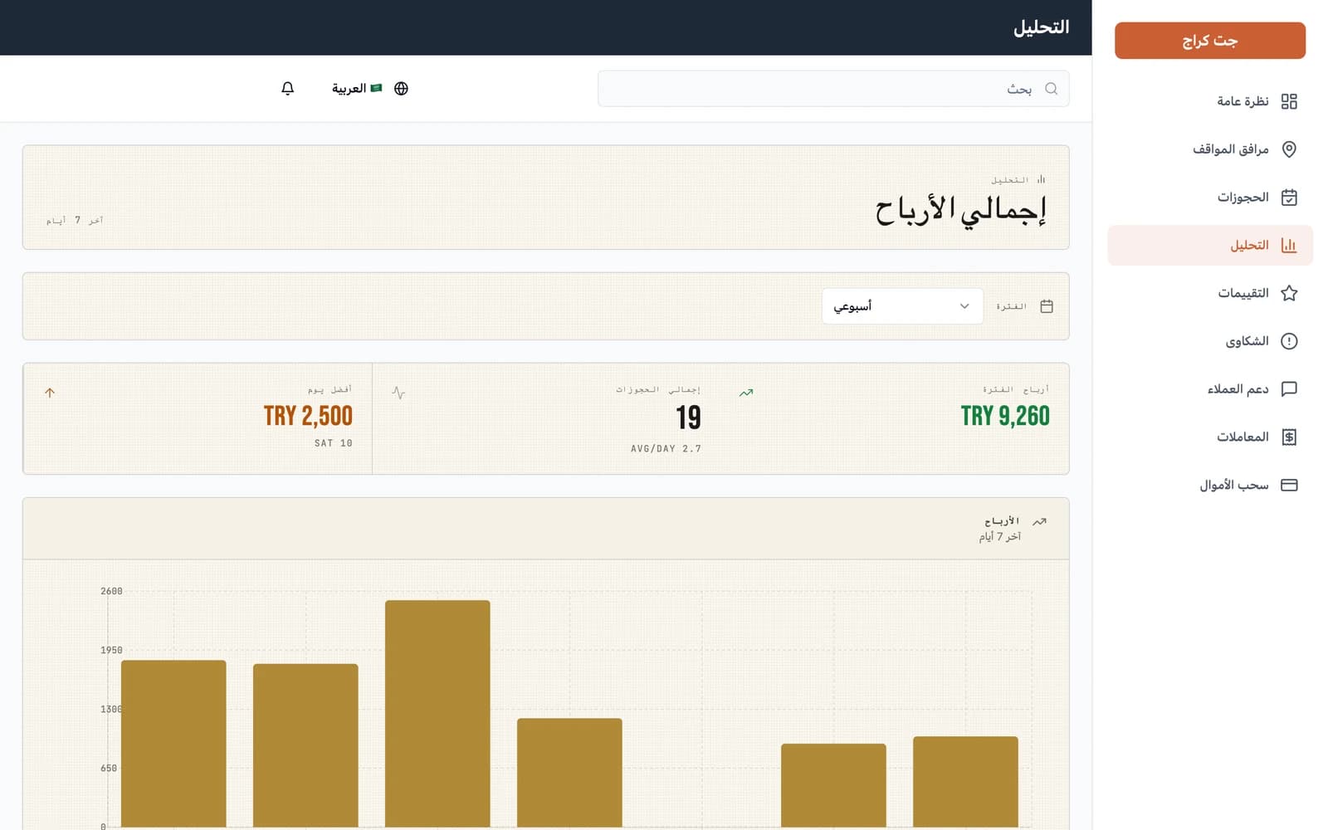
Task: Click the map pin icon for مرافق المواقف
Action: [x=1289, y=149]
